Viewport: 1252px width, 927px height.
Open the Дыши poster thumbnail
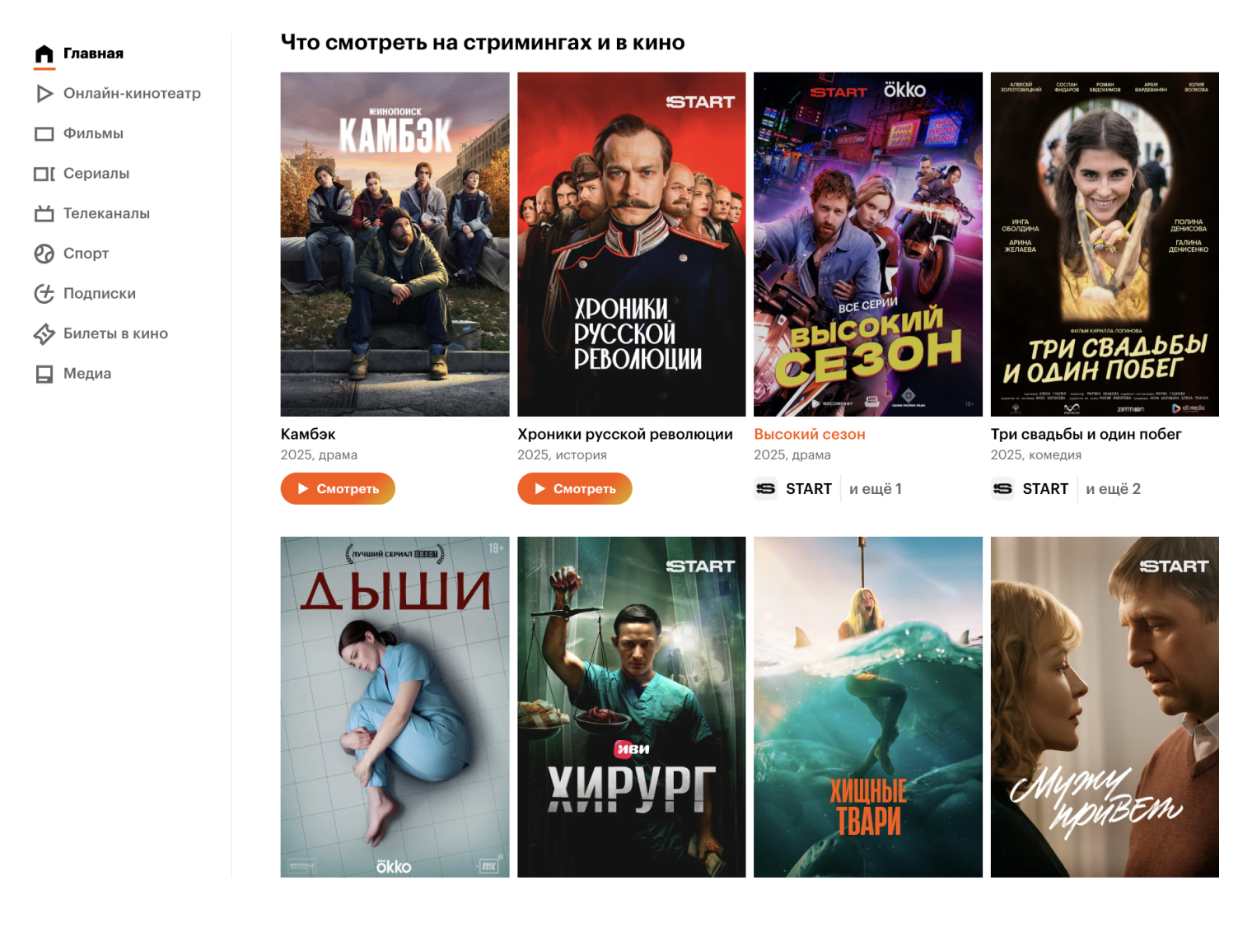(395, 707)
